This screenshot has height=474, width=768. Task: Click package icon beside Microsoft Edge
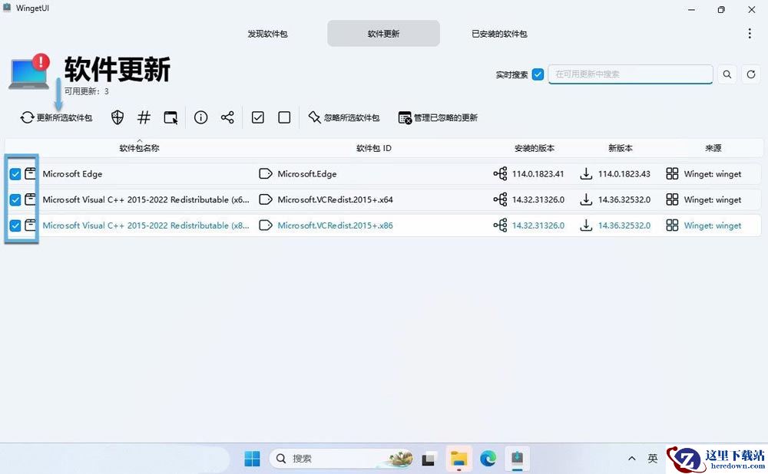point(31,173)
